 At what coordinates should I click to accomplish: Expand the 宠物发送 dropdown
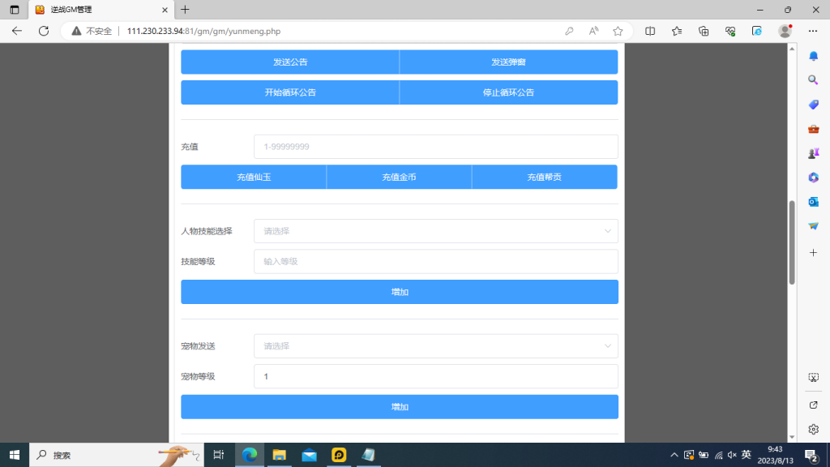coord(435,346)
